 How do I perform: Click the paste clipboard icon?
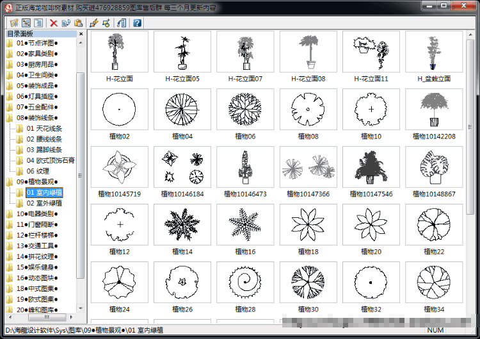pos(78,23)
